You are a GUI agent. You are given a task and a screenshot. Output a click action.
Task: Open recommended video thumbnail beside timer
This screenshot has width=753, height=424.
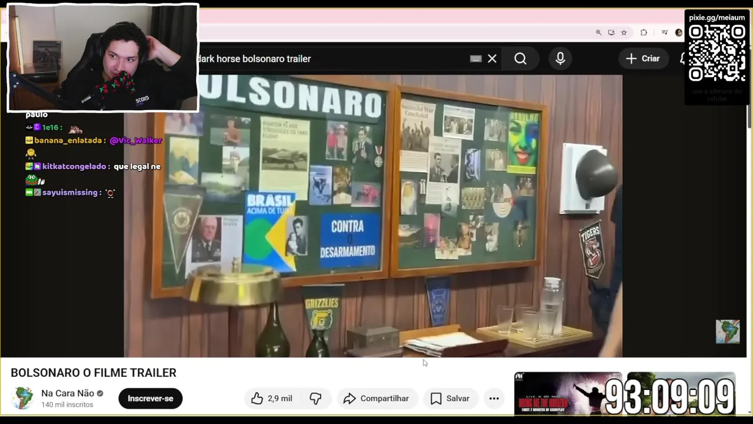point(568,393)
